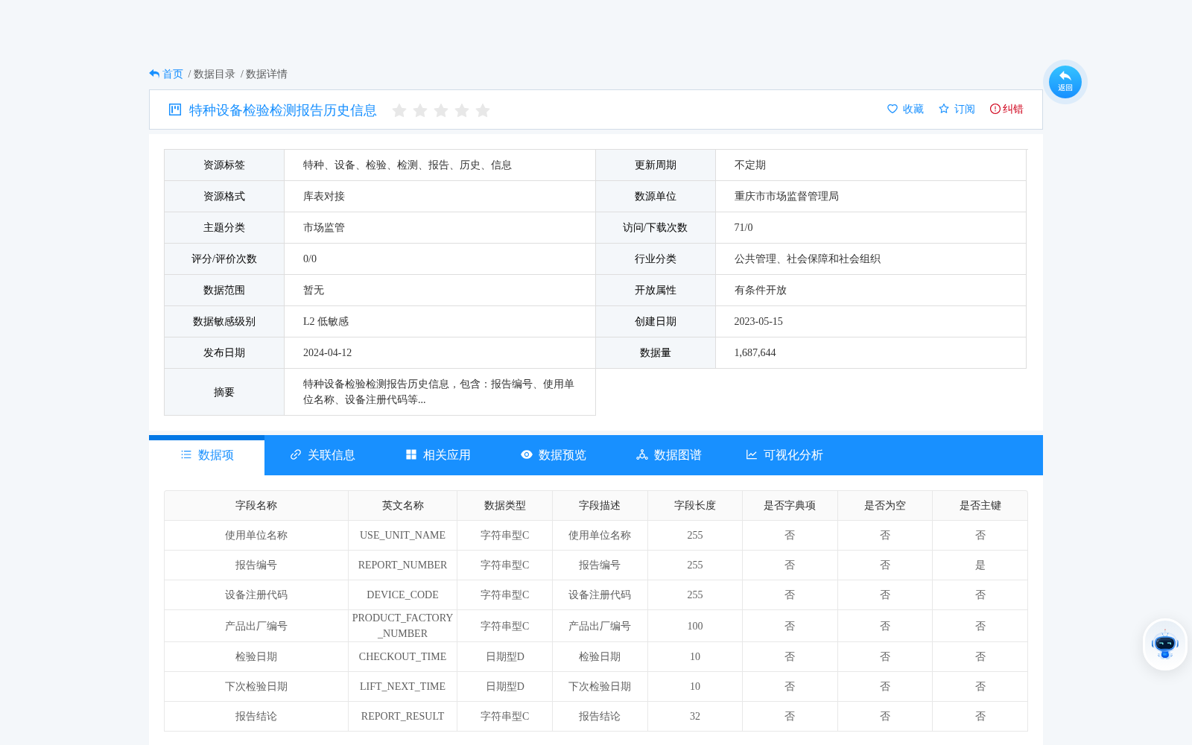
Task: Click the blue return (返回) round button
Action: tap(1065, 82)
